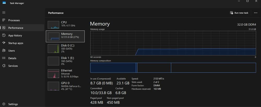This screenshot has height=107, width=261.
Task: Select the Memory performance entry
Action: point(65,36)
